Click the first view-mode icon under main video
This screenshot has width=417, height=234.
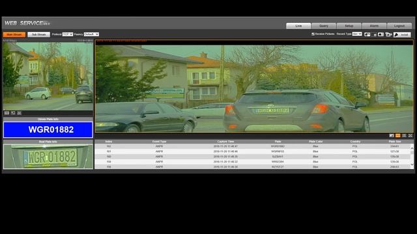[x=392, y=136]
